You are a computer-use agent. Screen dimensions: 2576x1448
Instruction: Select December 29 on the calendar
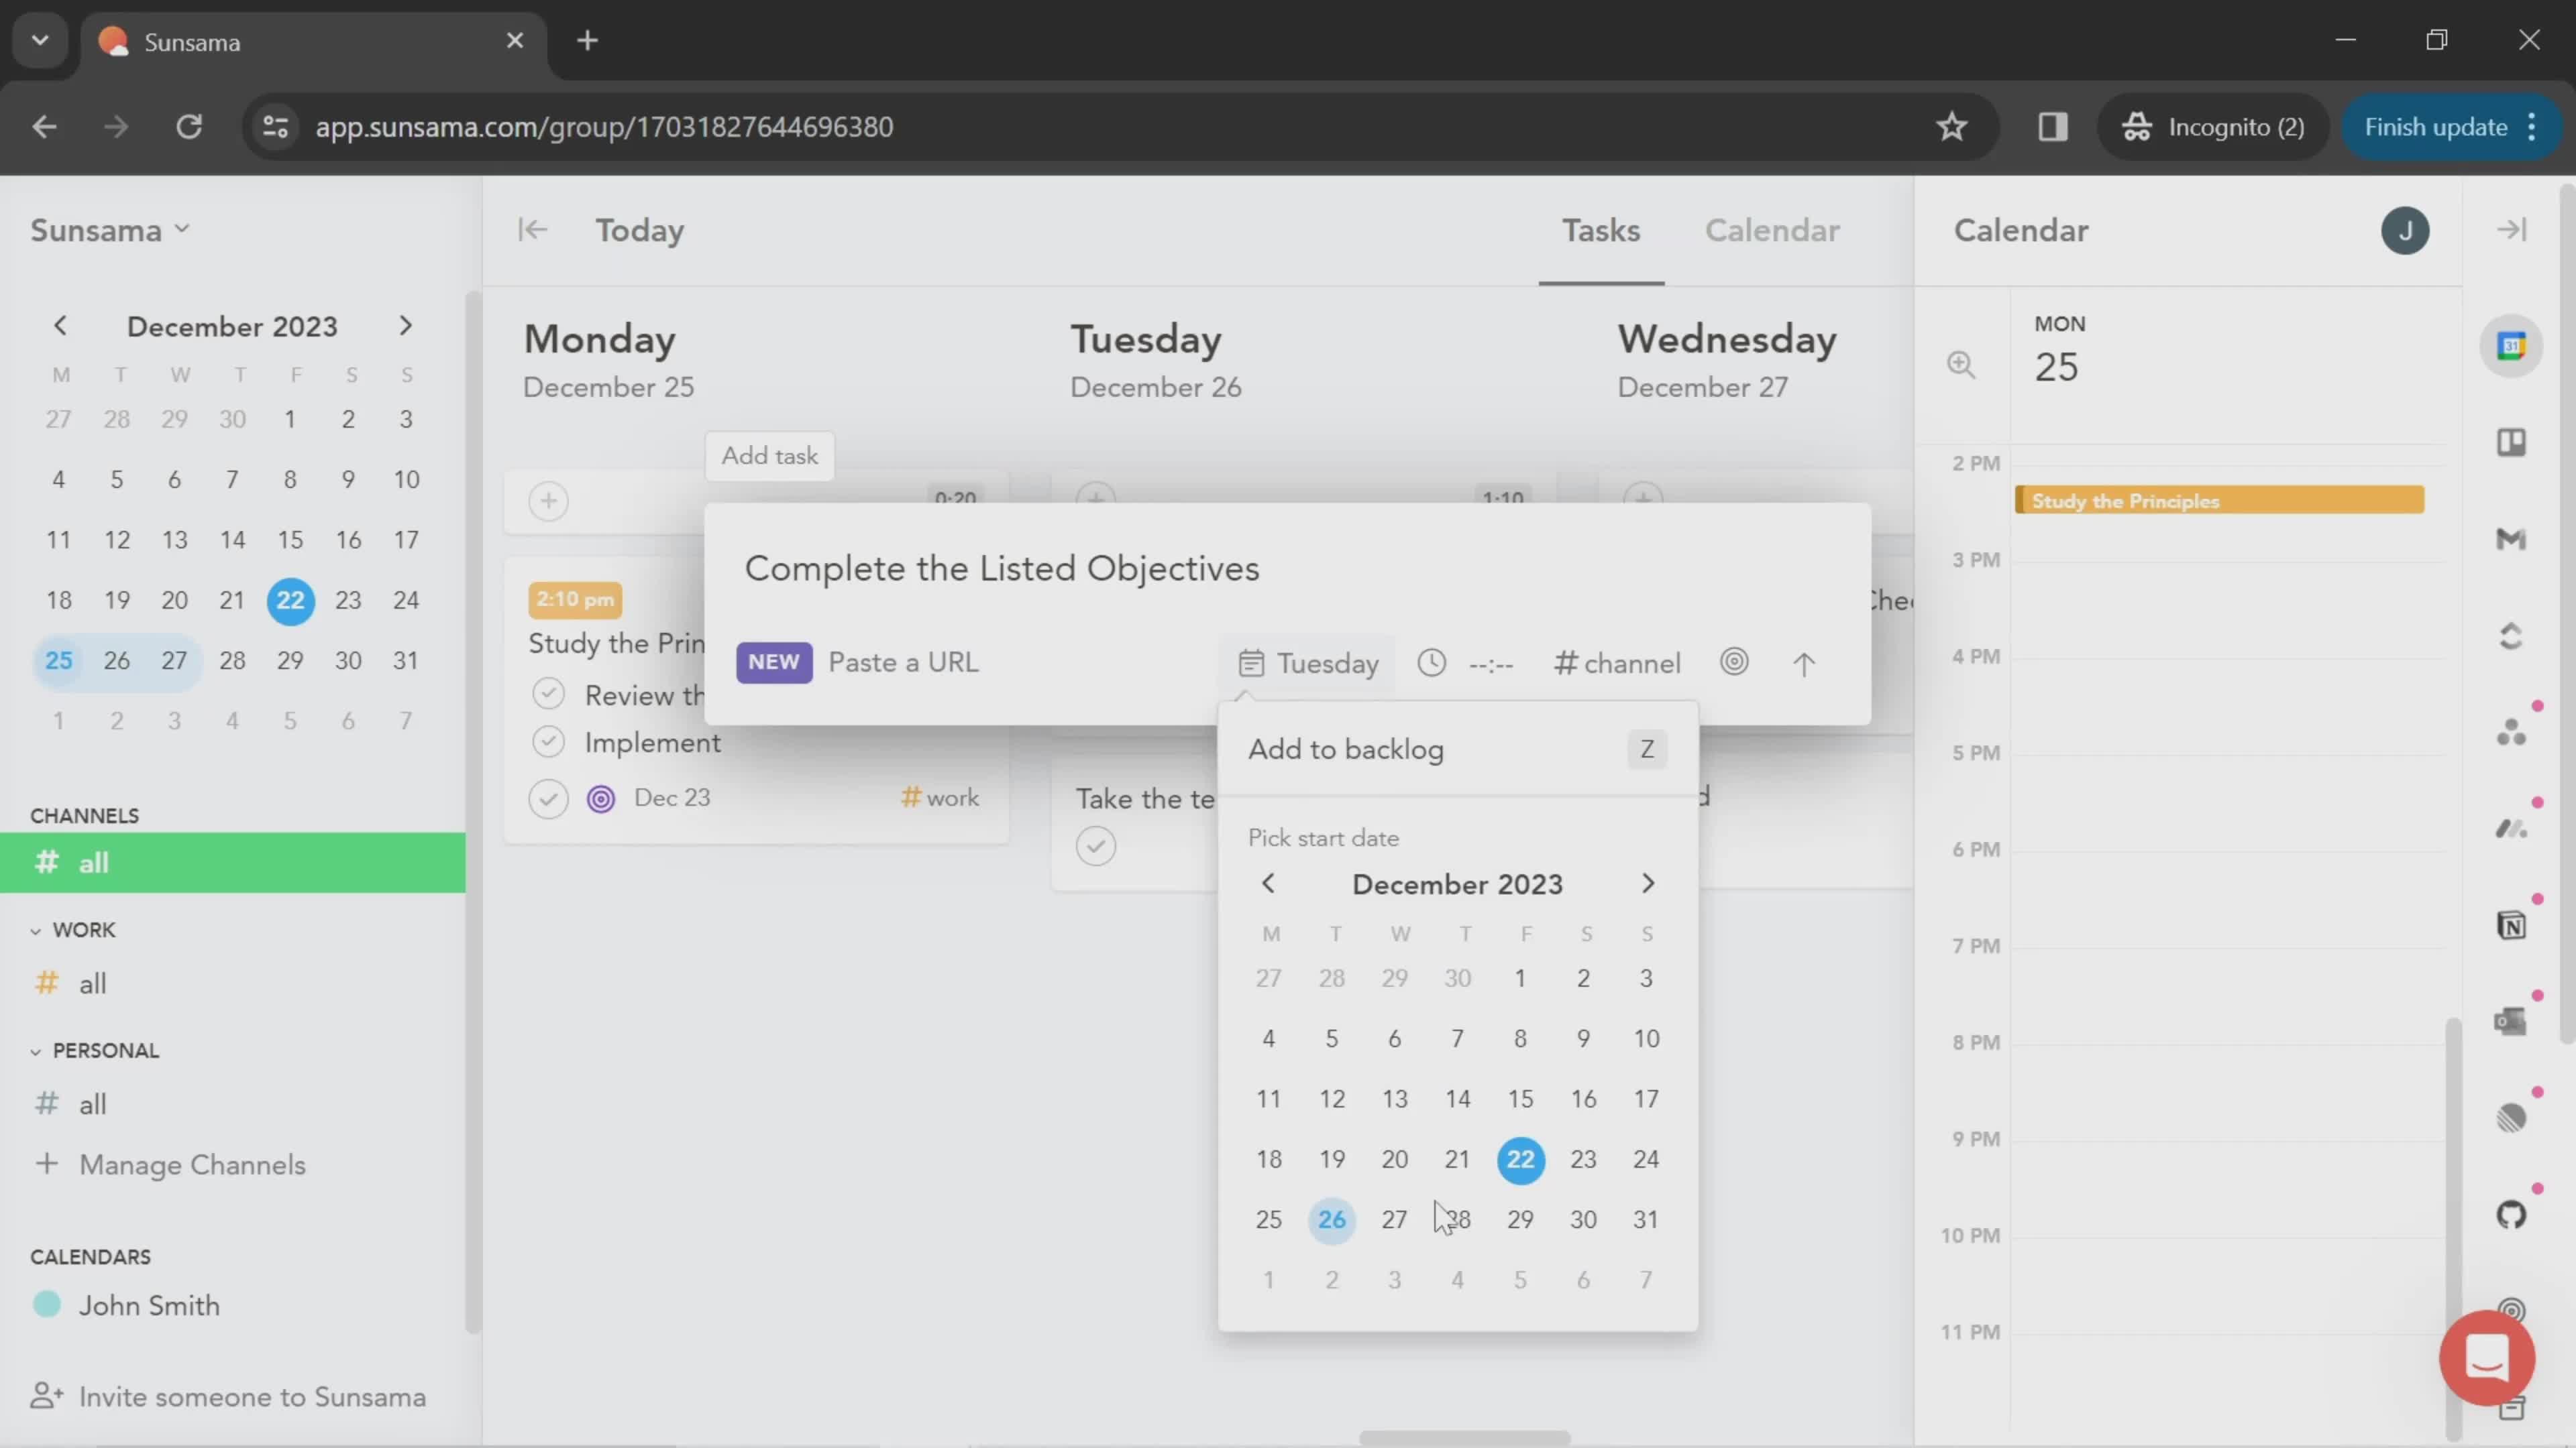(1519, 1218)
